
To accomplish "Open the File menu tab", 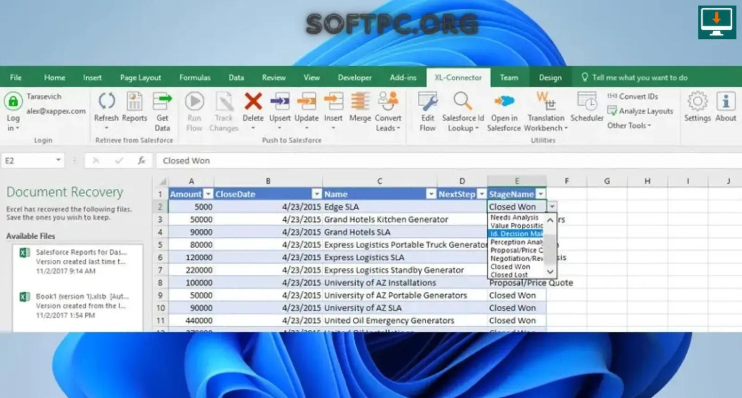I will click(x=16, y=77).
